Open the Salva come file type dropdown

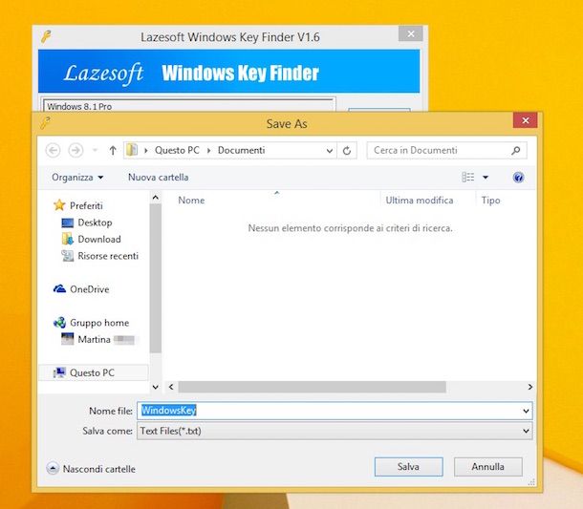(x=335, y=431)
